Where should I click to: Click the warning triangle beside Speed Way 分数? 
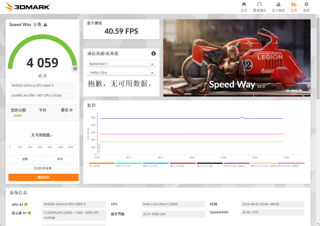45,25
